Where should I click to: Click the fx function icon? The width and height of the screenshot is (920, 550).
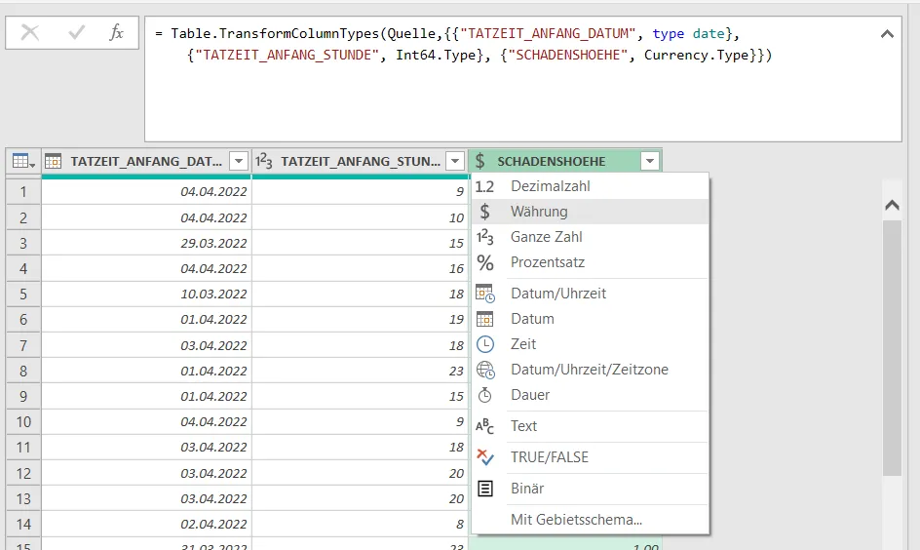117,32
